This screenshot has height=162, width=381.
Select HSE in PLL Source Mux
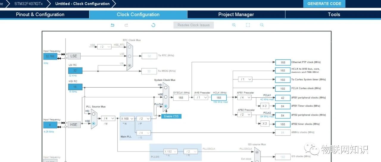93,123
